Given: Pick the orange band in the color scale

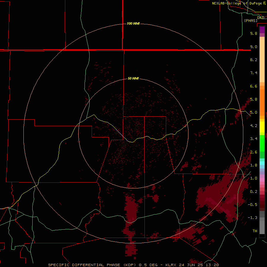Looking at the screenshot, I should (262, 103).
